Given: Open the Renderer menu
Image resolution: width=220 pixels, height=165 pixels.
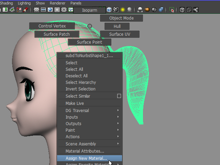Looking at the screenshot, I should pyautogui.click(x=57, y=3).
